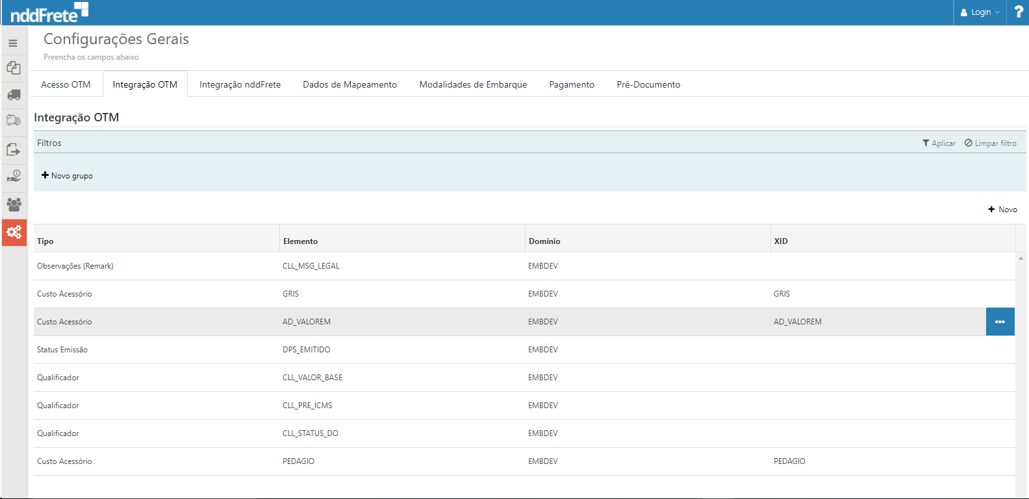Click Limpar filtro to clear filters
This screenshot has height=499, width=1029.
pyautogui.click(x=990, y=143)
